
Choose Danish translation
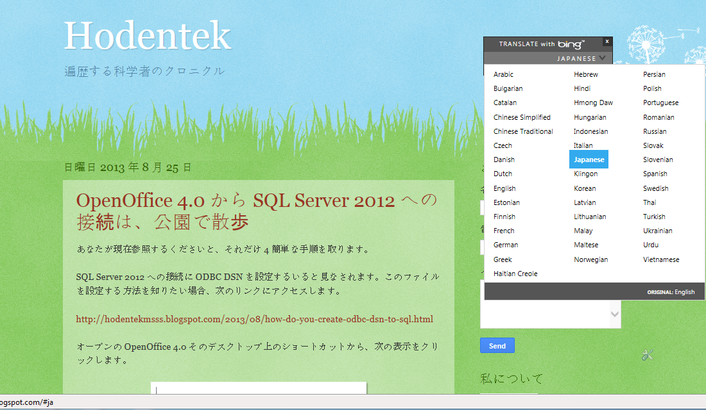(504, 160)
